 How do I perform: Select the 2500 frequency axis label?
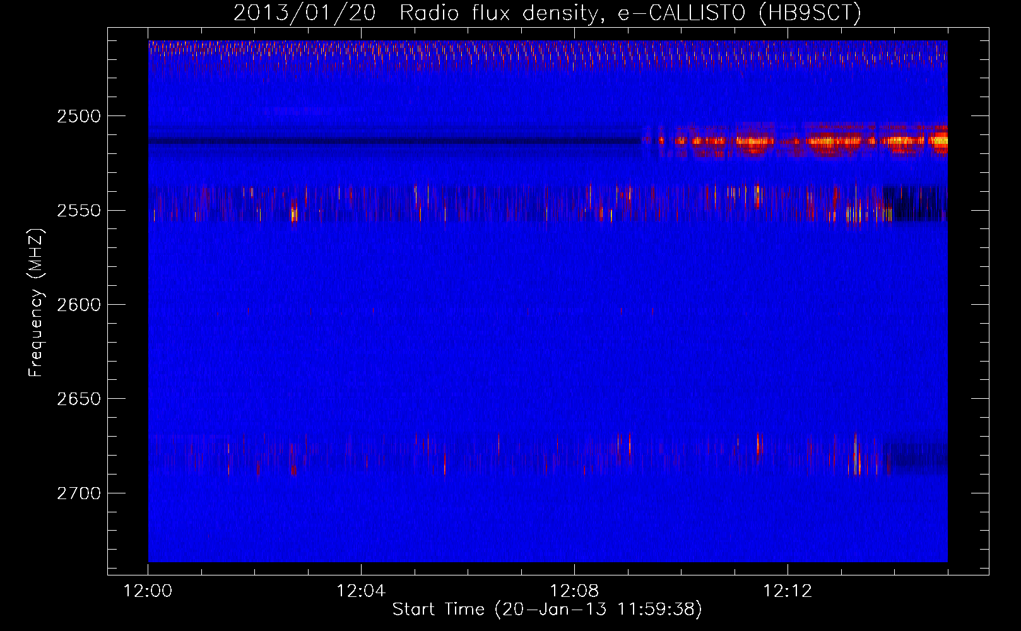coord(79,116)
